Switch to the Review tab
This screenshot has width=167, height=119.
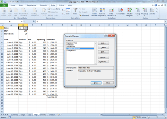tap(61, 5)
